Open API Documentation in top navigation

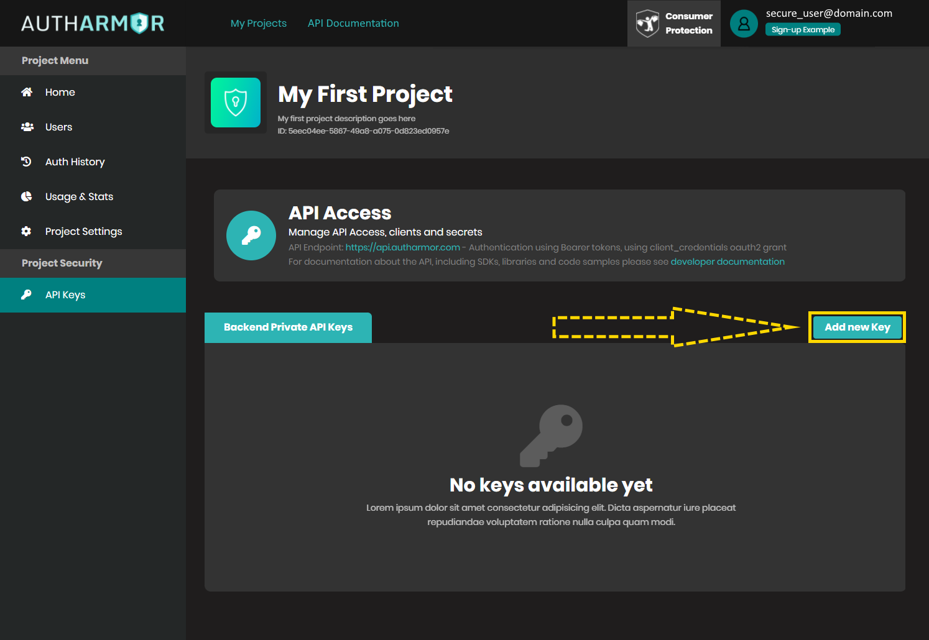click(353, 23)
